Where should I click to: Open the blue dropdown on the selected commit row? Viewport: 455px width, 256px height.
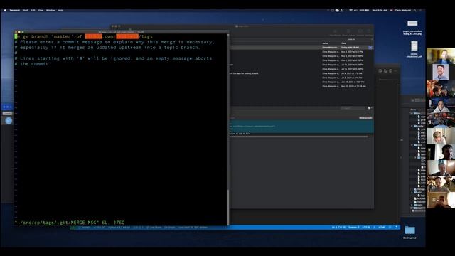(x=370, y=48)
